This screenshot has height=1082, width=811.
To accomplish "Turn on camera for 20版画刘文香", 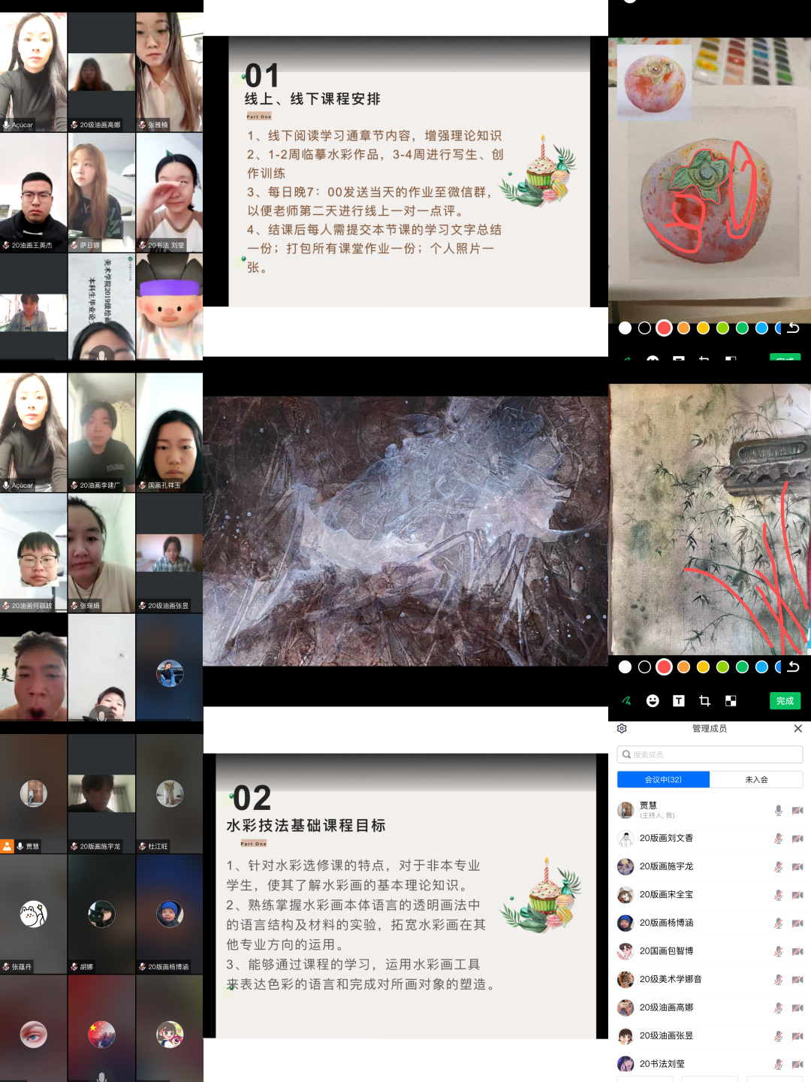I will click(x=797, y=839).
